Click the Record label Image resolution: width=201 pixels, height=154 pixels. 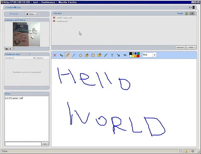tap(14, 14)
